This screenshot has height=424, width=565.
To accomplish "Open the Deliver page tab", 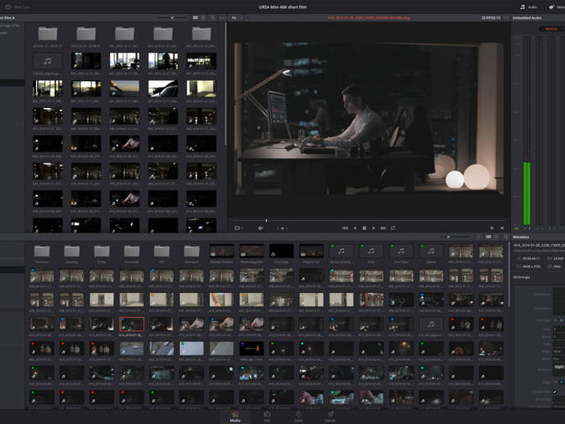I will (330, 417).
